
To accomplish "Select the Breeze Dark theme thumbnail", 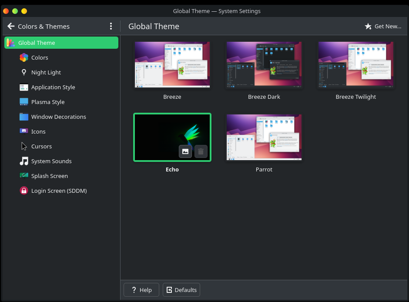I will (x=264, y=65).
